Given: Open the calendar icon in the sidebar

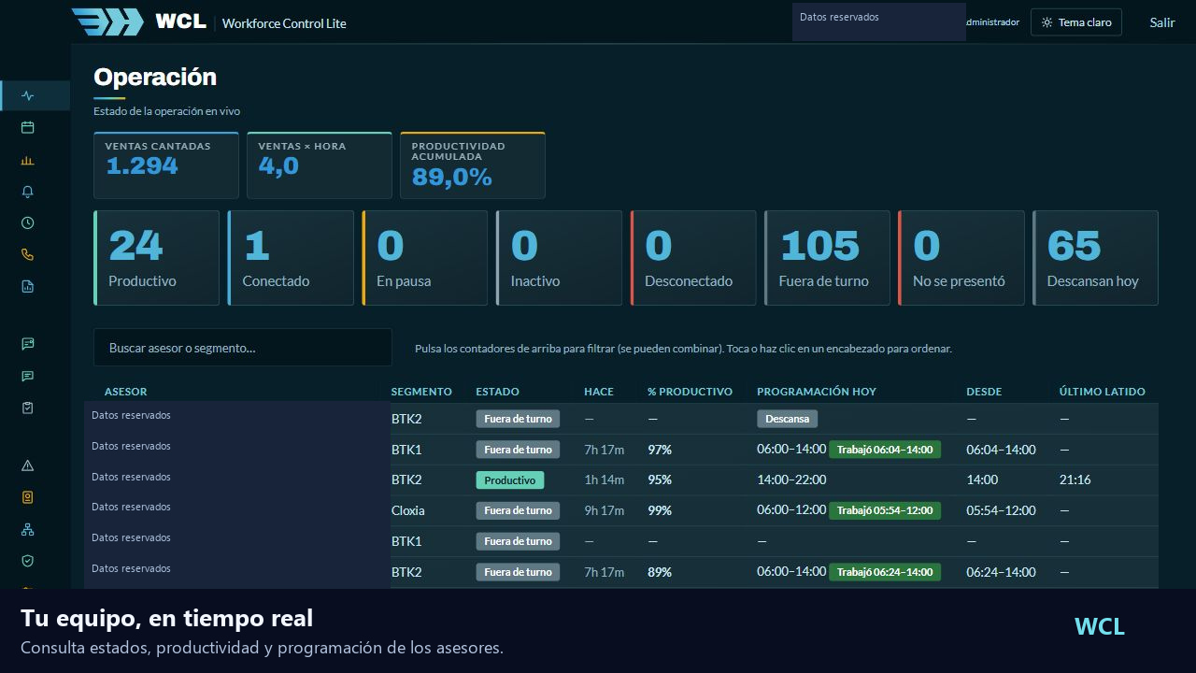Looking at the screenshot, I should tap(27, 127).
